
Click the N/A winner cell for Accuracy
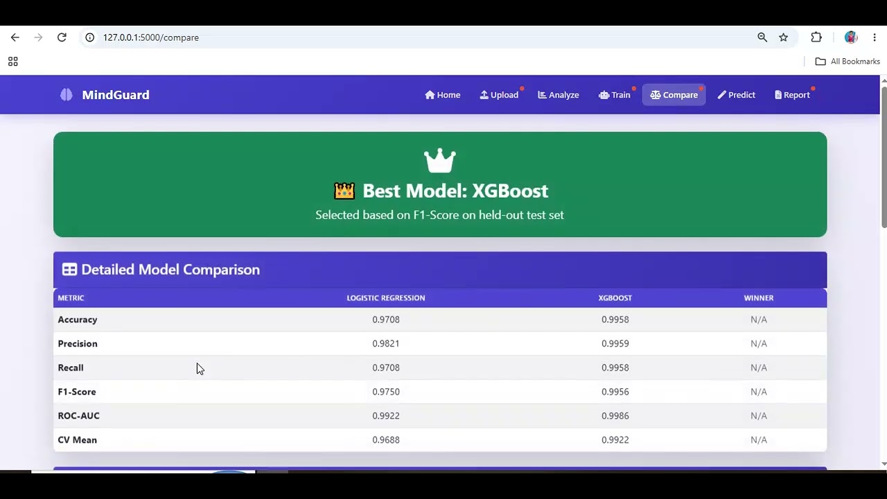pos(759,319)
